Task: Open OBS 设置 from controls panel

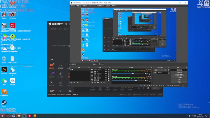Action: [179, 80]
